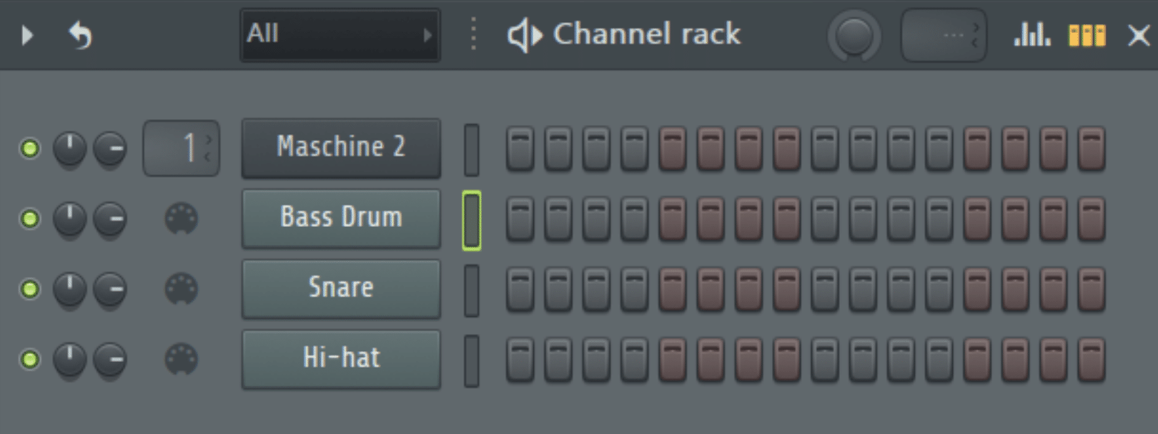Toggle the step/piano roll view icon
Viewport: 1158px width, 434px height.
click(x=1087, y=35)
